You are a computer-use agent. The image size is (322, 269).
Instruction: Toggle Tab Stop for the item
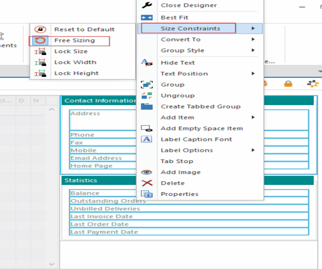(176, 161)
